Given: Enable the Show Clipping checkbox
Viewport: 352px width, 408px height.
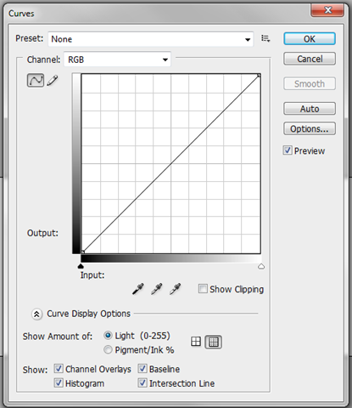Looking at the screenshot, I should 203,289.
